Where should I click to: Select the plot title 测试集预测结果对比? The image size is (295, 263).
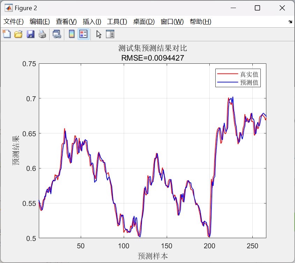[153, 48]
